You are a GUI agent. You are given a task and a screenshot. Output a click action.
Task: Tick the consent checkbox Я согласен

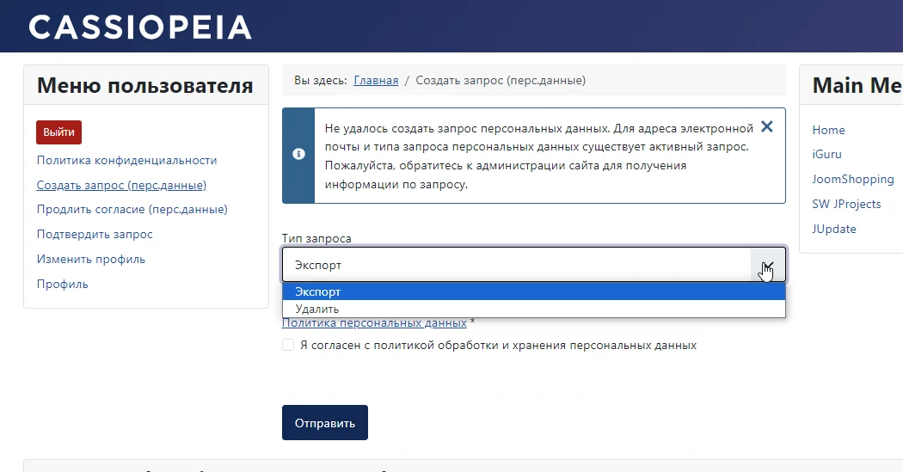[288, 345]
